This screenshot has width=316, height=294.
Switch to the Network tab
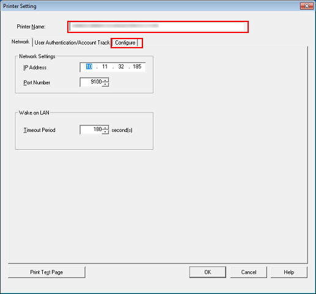pos(20,42)
